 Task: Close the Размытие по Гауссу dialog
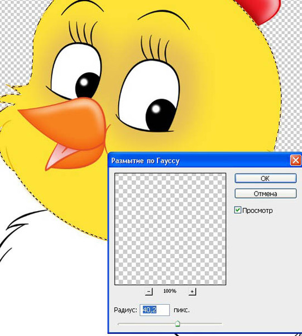pyautogui.click(x=296, y=160)
